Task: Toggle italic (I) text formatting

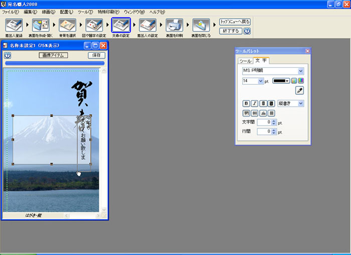Action: [x=254, y=103]
